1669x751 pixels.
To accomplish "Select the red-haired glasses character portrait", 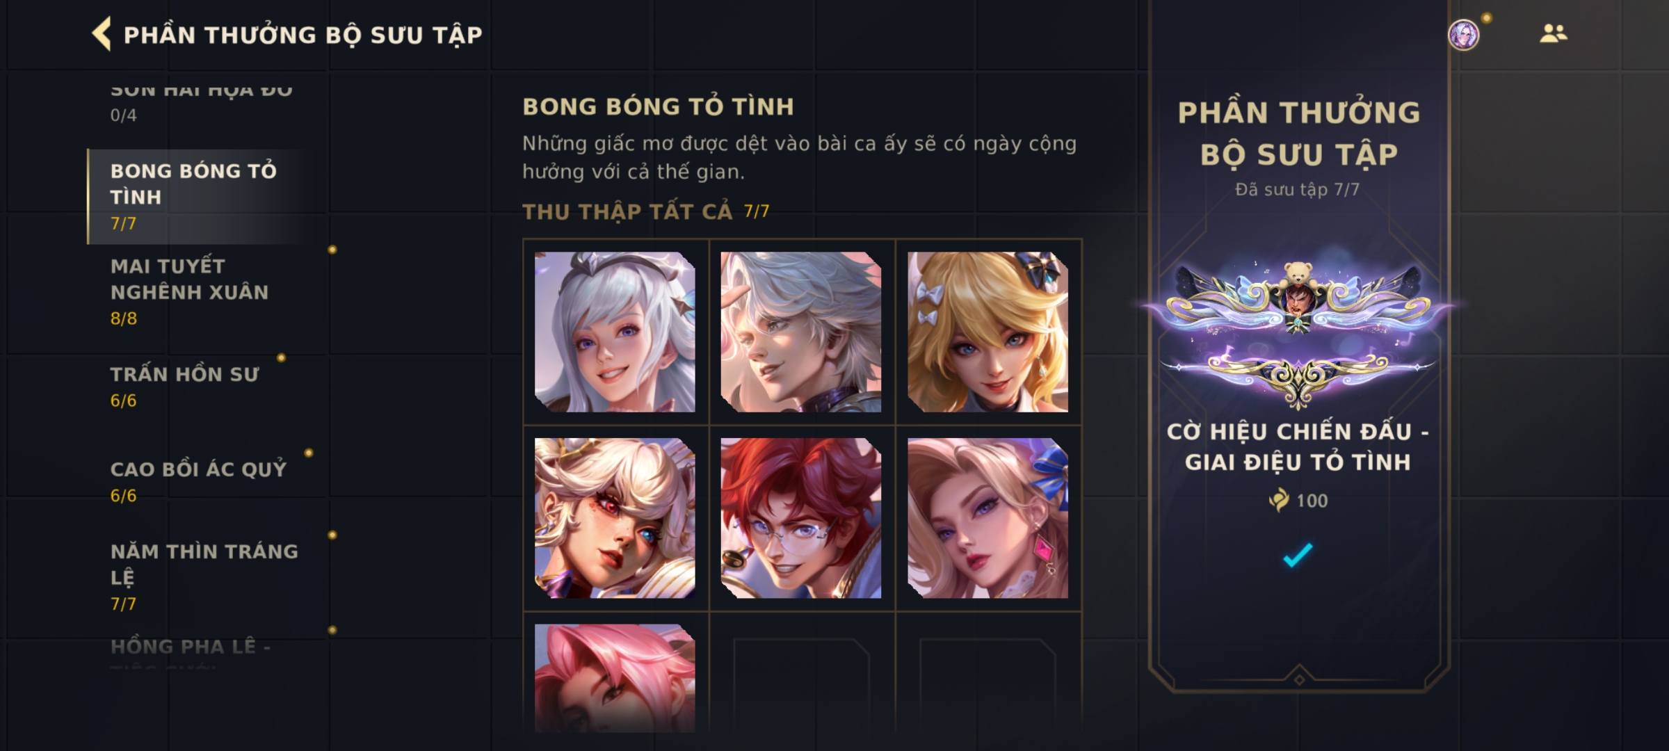I will pos(801,518).
